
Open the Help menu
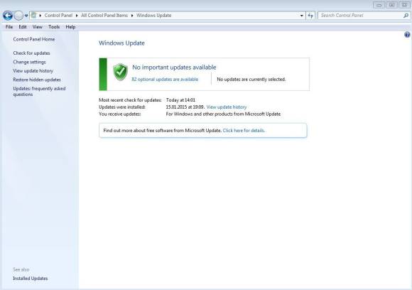pyautogui.click(x=70, y=27)
